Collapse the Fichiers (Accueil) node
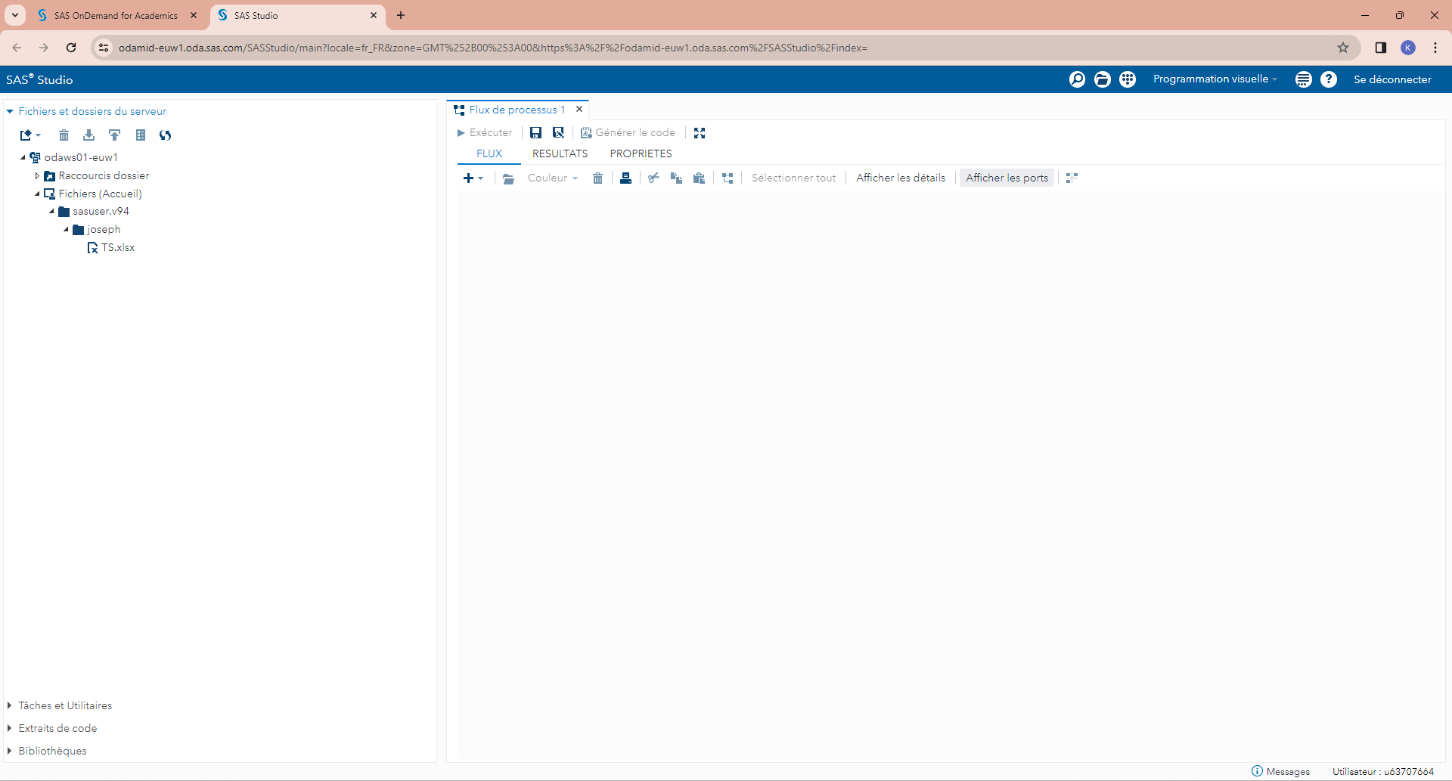 [37, 194]
